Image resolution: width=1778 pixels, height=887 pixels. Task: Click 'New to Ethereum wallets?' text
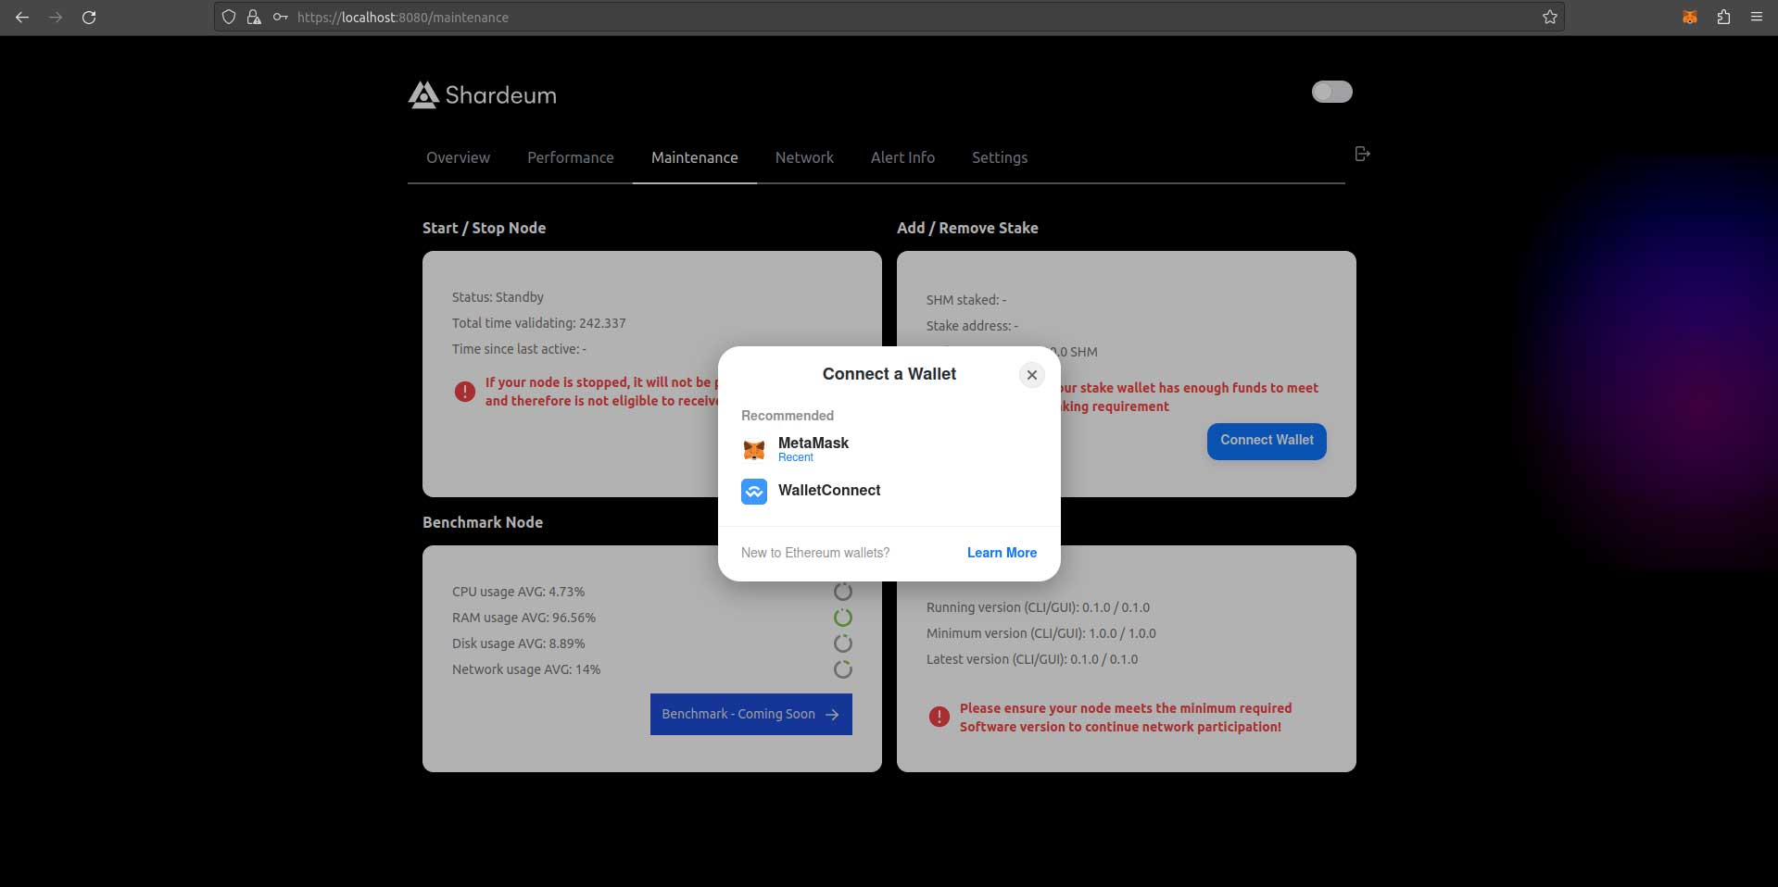coord(815,553)
